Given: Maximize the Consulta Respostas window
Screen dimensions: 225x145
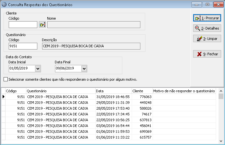Looking at the screenshot, I should coord(207,5).
